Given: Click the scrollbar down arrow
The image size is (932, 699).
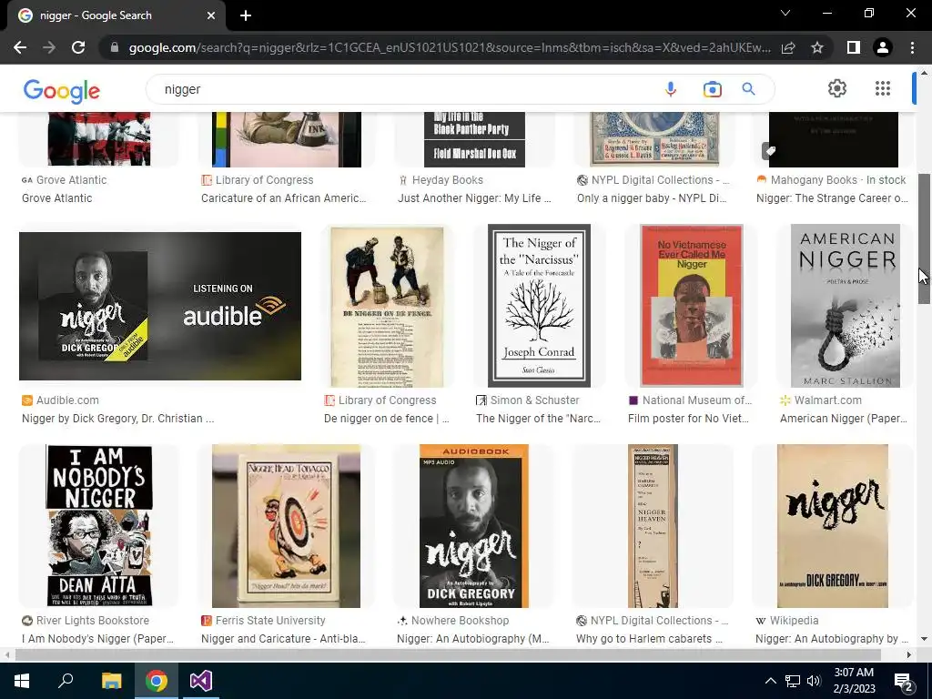Looking at the screenshot, I should [924, 640].
